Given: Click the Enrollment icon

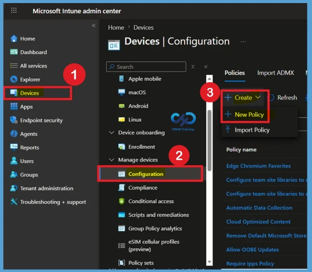Looking at the screenshot, I should [121, 147].
